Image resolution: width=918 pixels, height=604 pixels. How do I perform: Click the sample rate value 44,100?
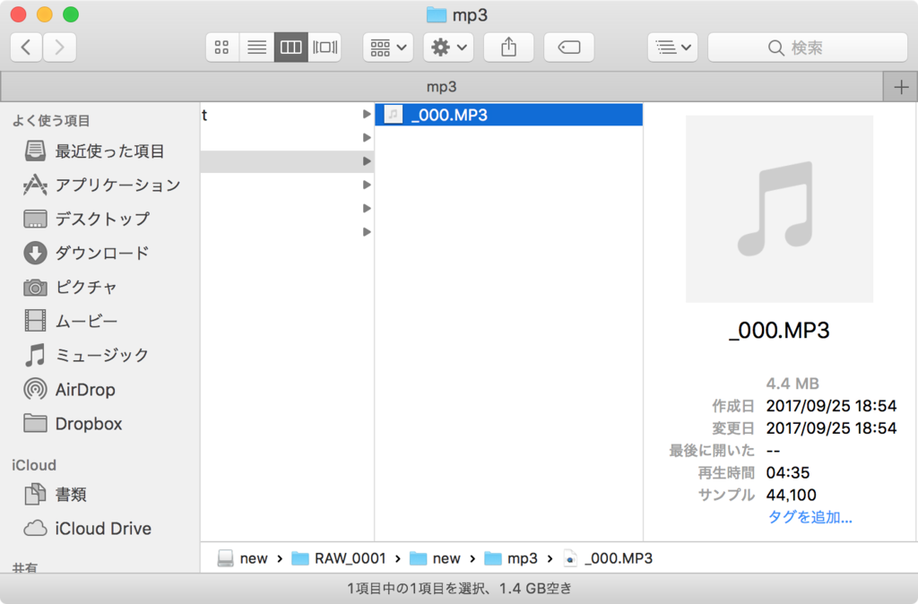(792, 495)
